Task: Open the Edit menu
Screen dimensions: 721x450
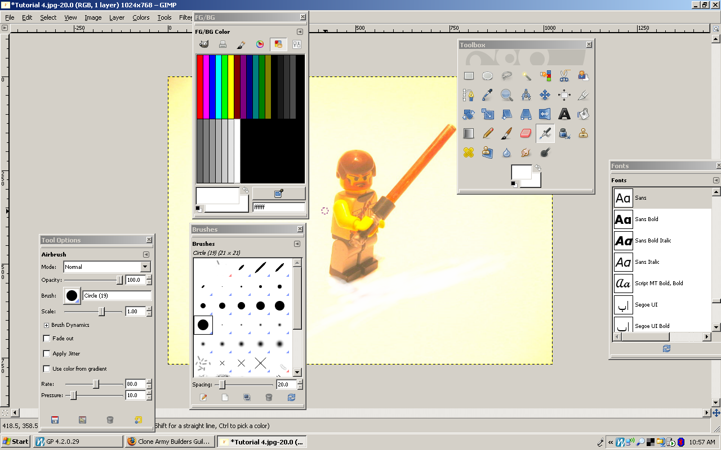Action: point(27,17)
